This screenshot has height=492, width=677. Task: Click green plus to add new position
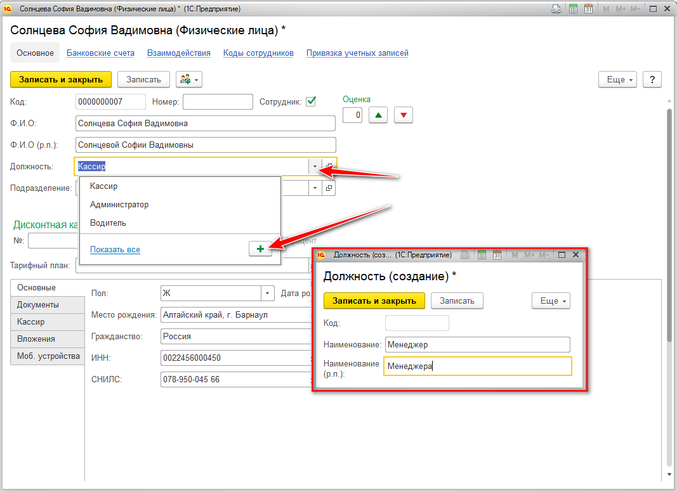click(260, 250)
